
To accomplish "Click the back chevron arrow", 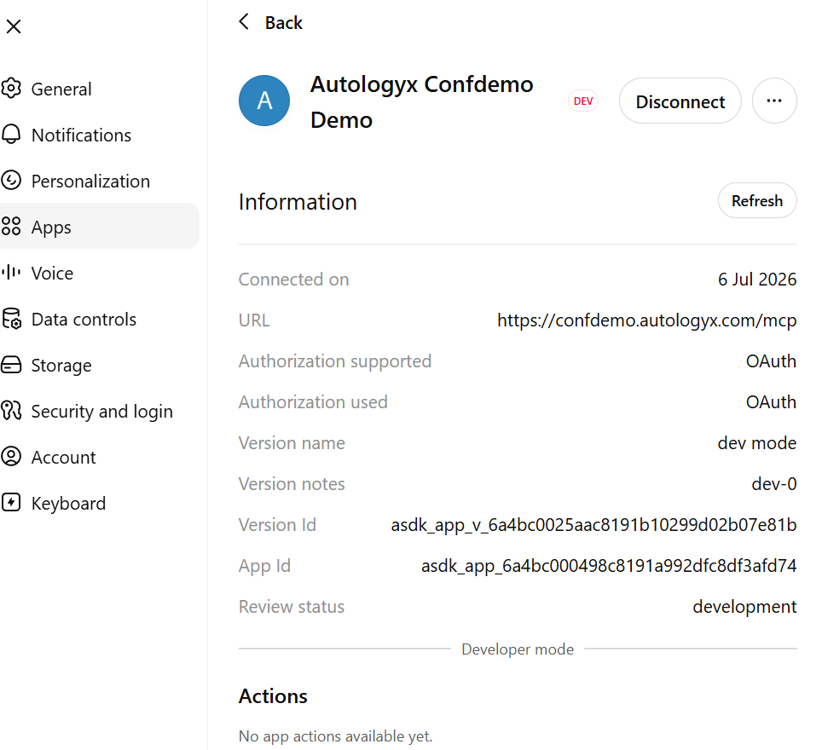I will pyautogui.click(x=244, y=22).
